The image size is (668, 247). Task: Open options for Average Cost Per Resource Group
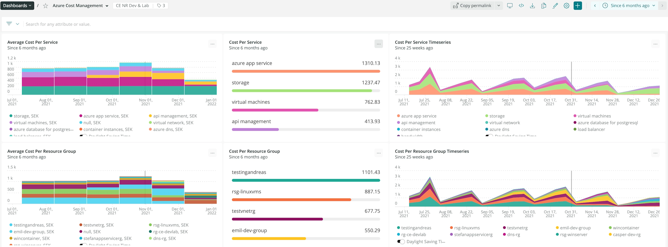tap(212, 153)
